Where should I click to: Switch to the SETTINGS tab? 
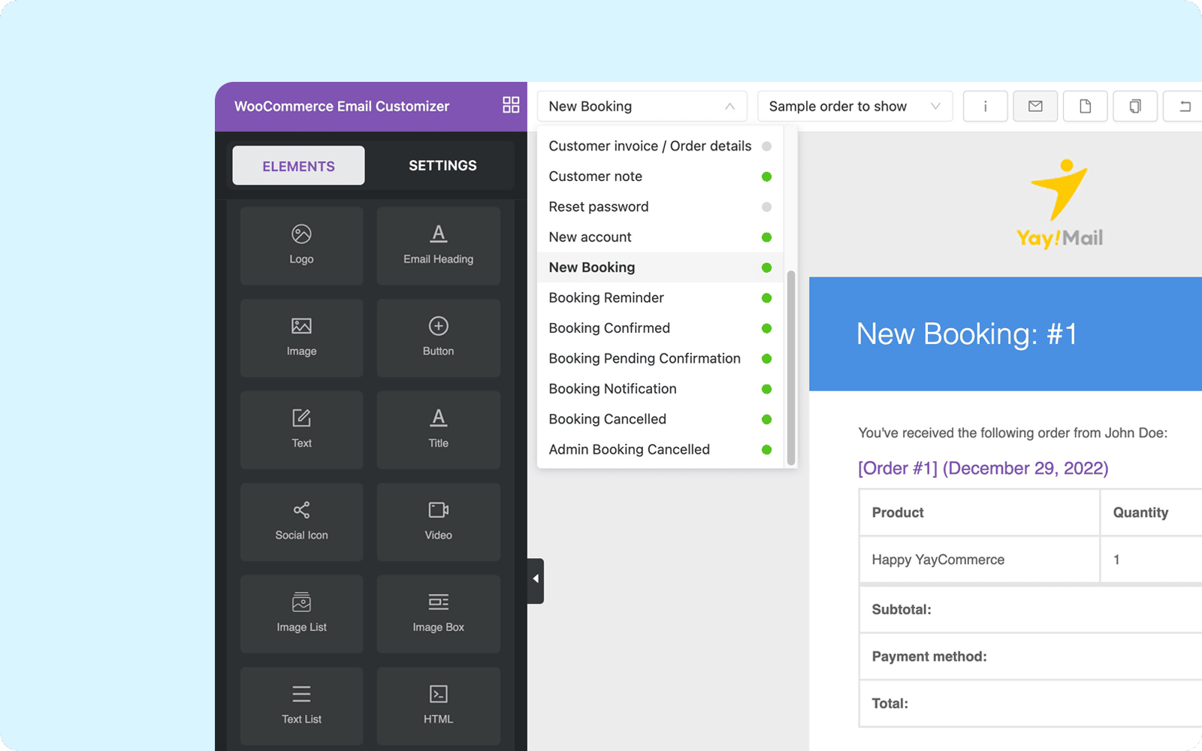(442, 165)
